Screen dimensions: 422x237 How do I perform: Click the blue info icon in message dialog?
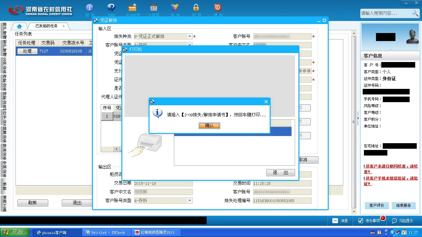click(x=158, y=113)
